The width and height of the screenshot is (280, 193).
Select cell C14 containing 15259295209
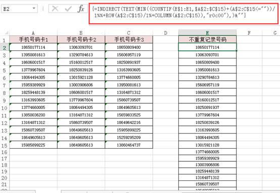point(129,138)
